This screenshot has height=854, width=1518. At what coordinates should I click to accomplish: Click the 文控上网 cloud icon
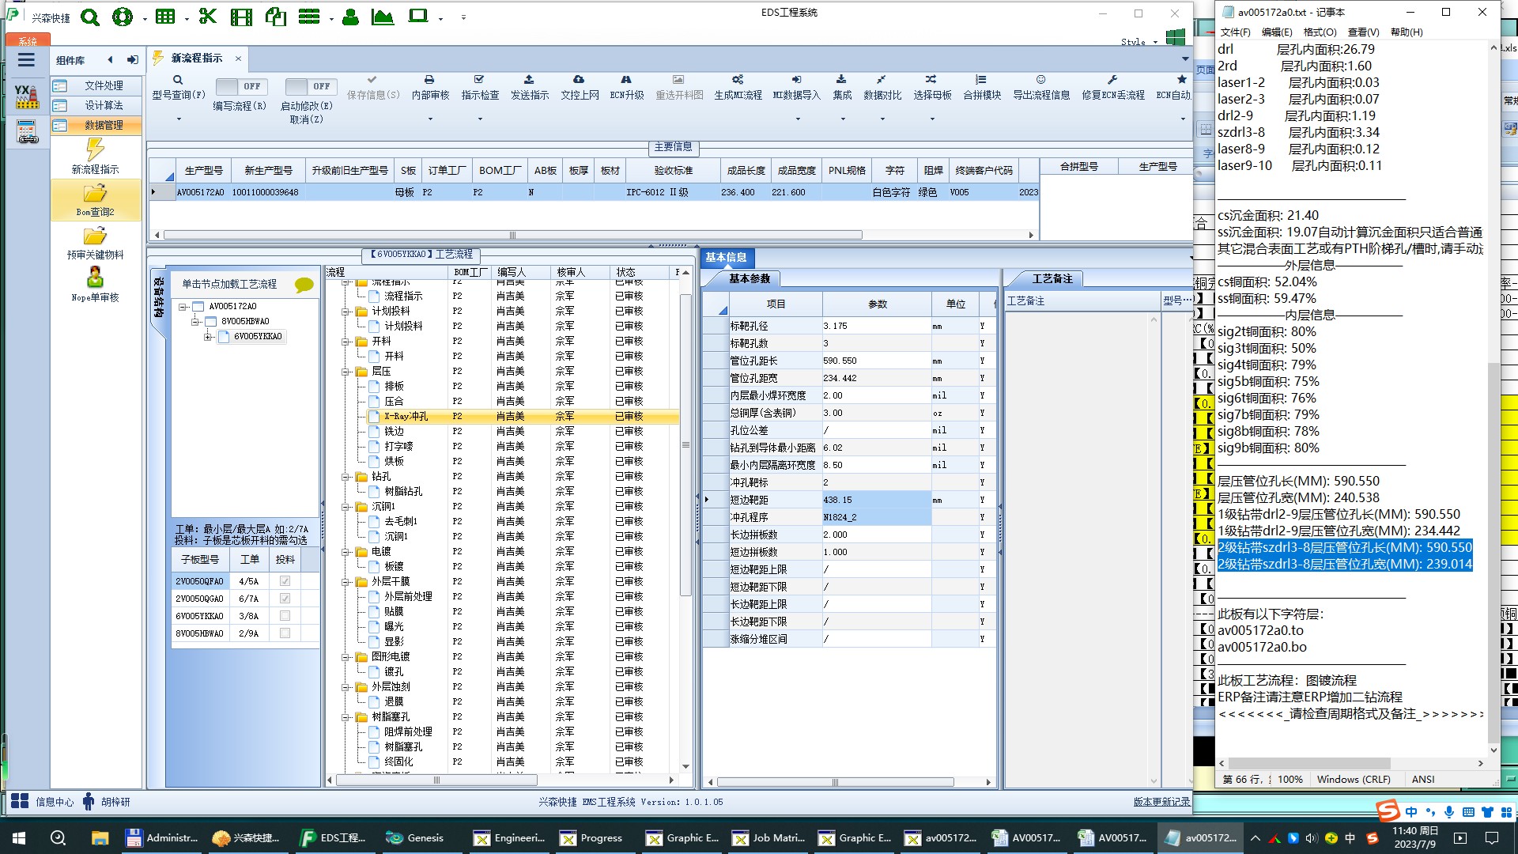579,80
